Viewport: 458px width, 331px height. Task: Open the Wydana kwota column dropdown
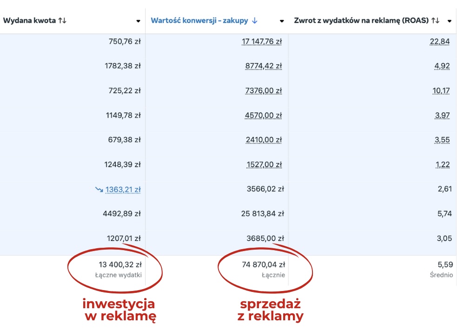point(138,21)
